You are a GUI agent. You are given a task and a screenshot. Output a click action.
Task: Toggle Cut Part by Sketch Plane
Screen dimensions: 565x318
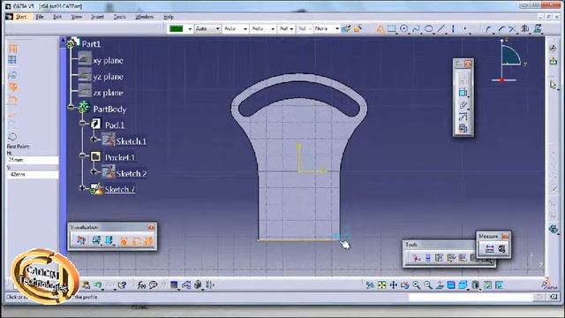point(80,240)
